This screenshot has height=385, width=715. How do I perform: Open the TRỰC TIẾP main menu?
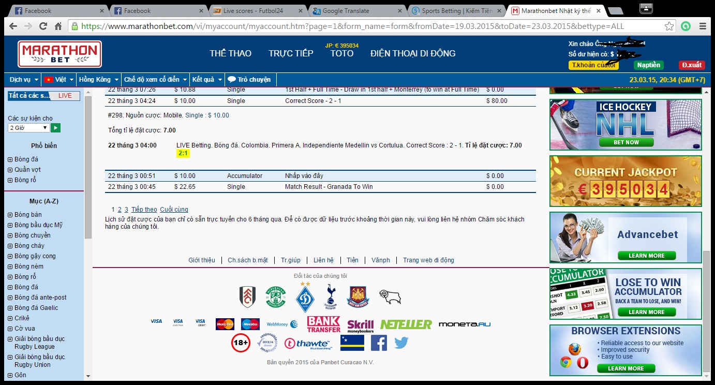(x=291, y=53)
